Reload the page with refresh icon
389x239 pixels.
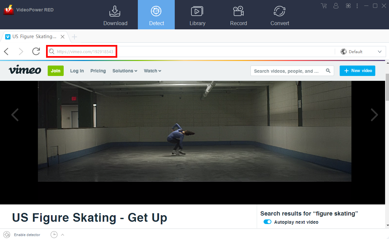(x=36, y=52)
